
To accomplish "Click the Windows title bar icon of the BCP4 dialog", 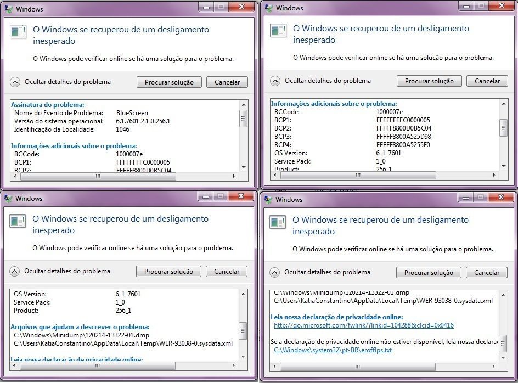I will tap(269, 8).
